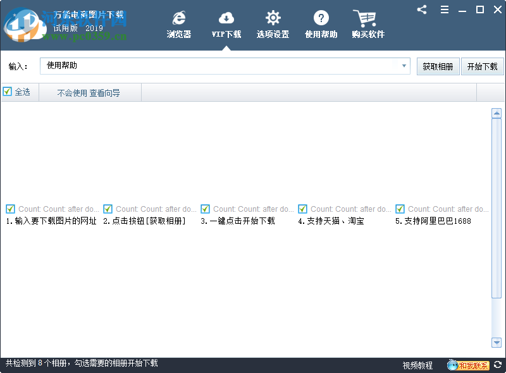Screen dimensions: 506x373
Task: Open 不会使用 查看向导 guide link
Action: tap(89, 93)
